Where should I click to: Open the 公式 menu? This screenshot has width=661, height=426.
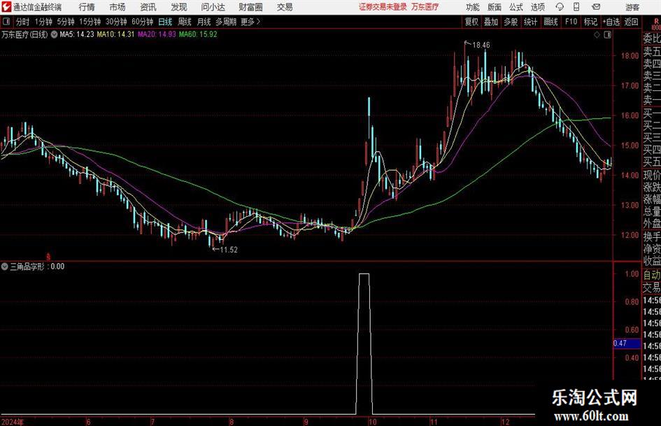tap(516, 7)
